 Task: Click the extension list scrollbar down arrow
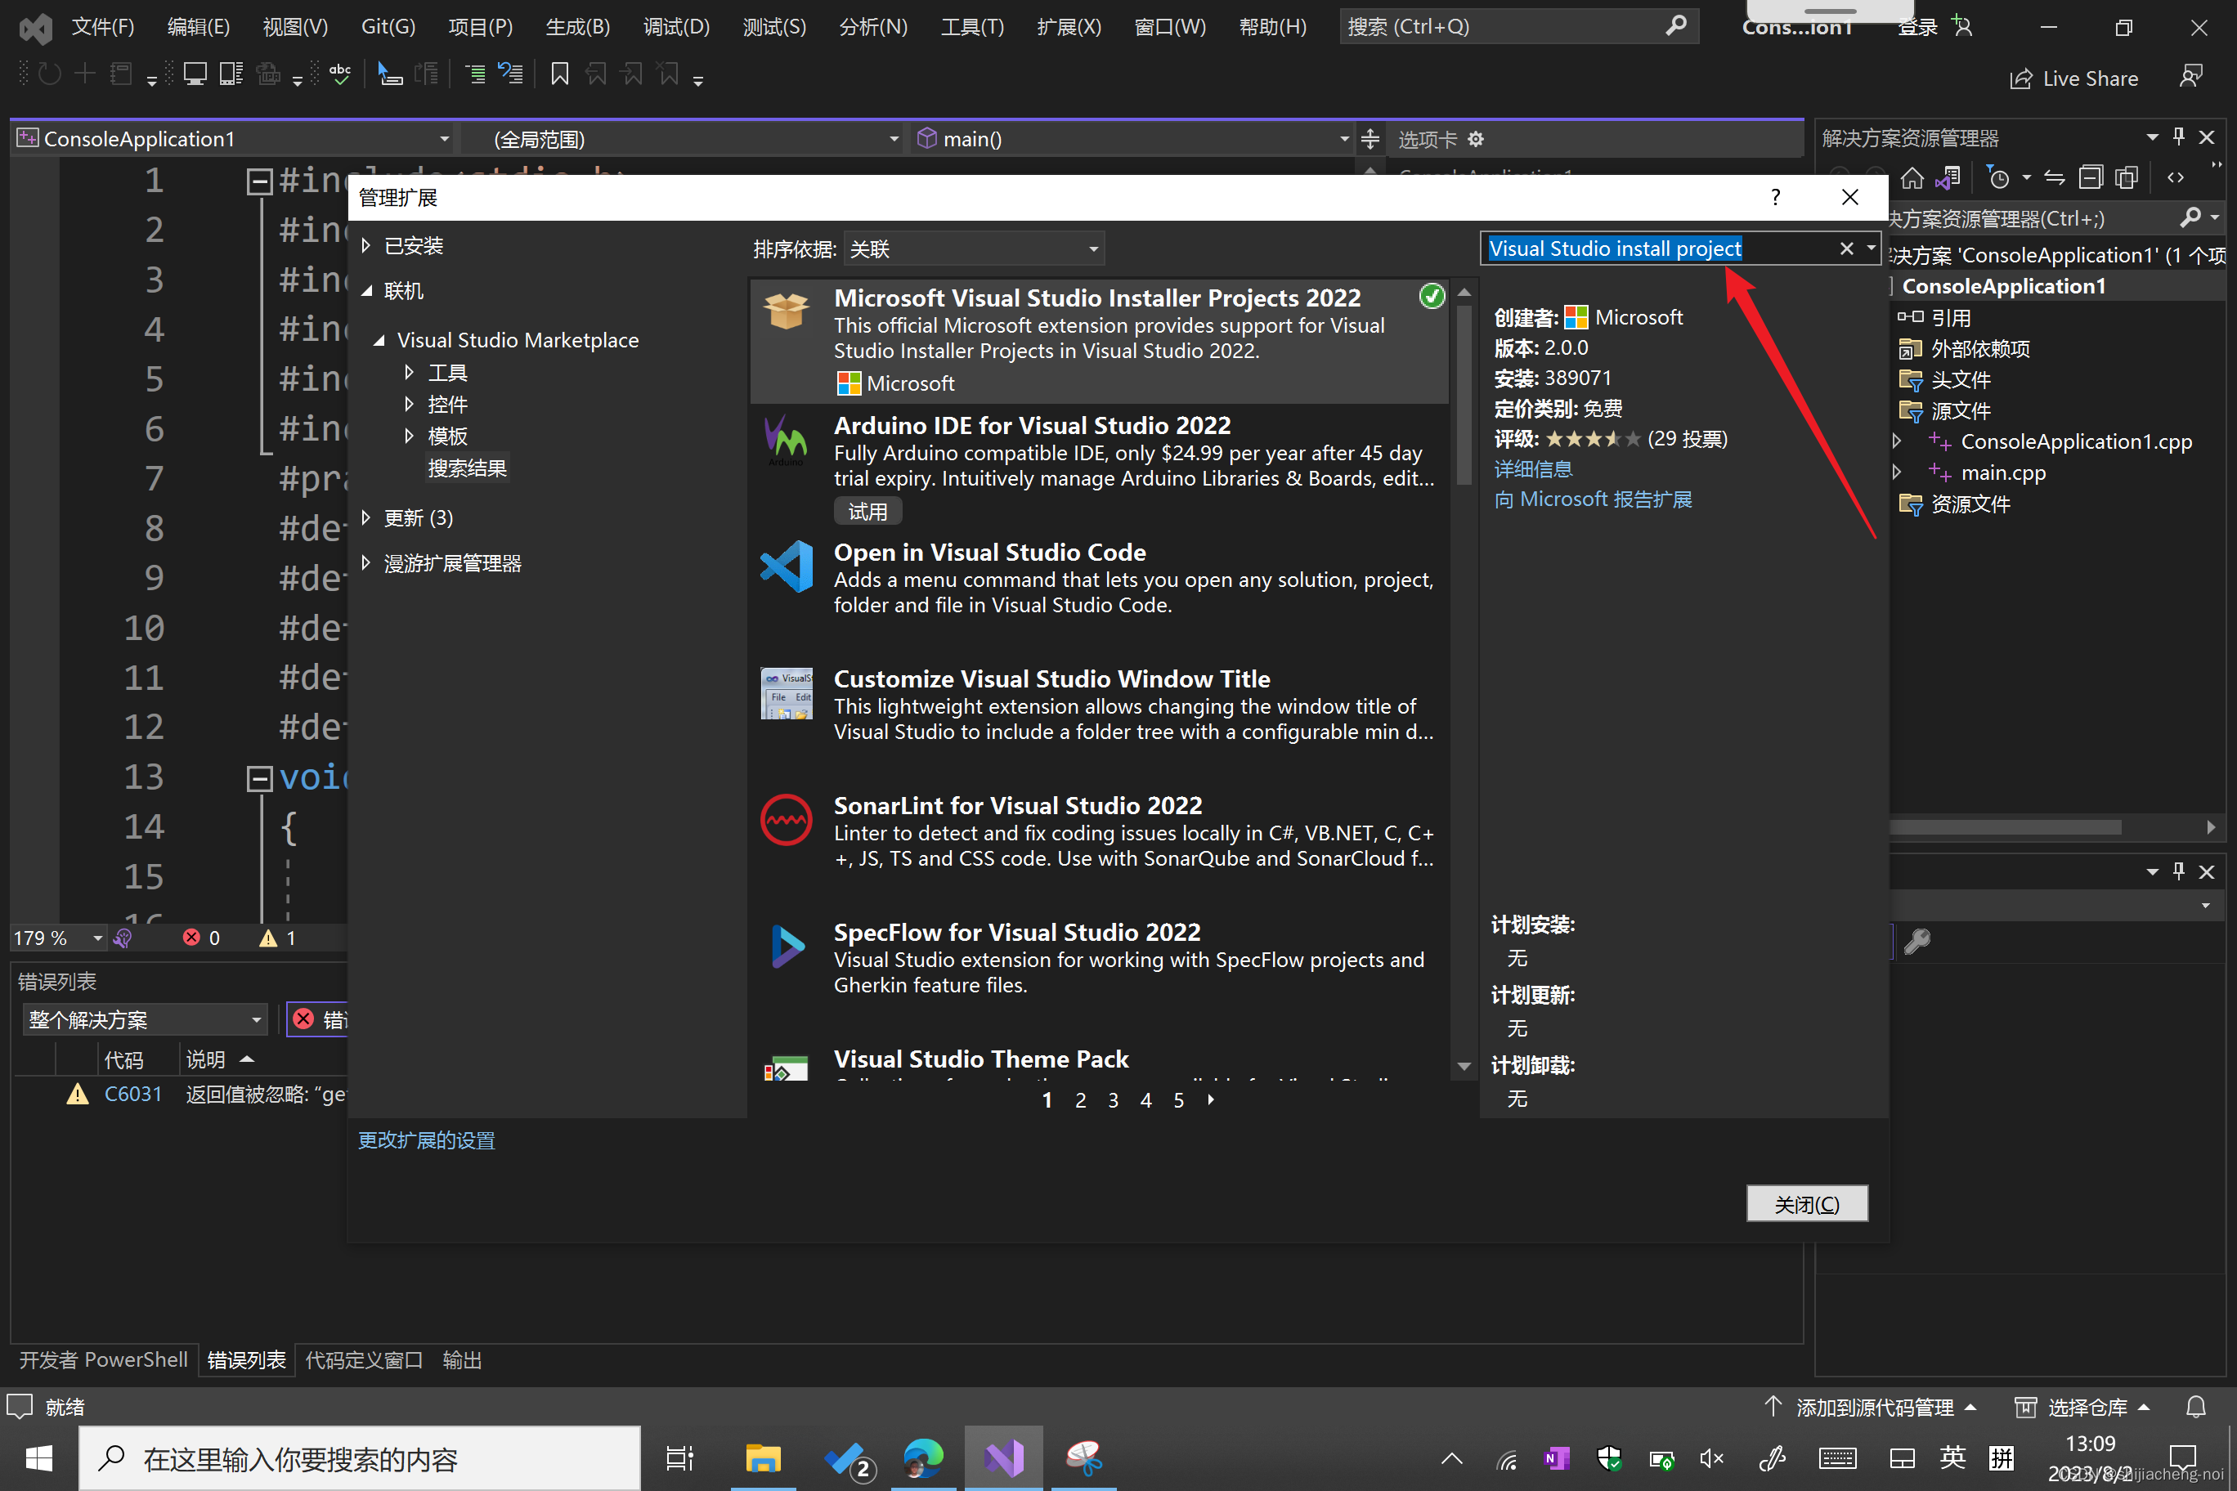(x=1464, y=1067)
